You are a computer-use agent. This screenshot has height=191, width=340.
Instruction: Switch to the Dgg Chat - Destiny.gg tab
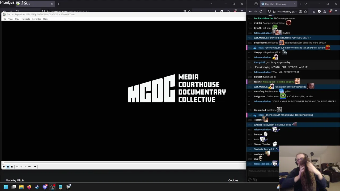[275, 4]
